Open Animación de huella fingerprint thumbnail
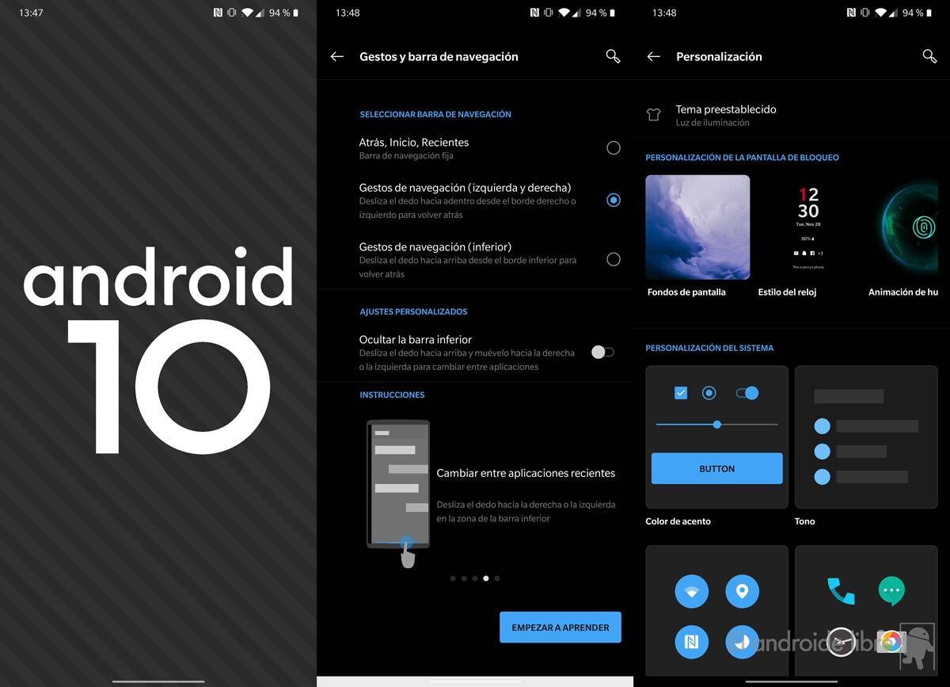950x687 pixels. tap(909, 227)
